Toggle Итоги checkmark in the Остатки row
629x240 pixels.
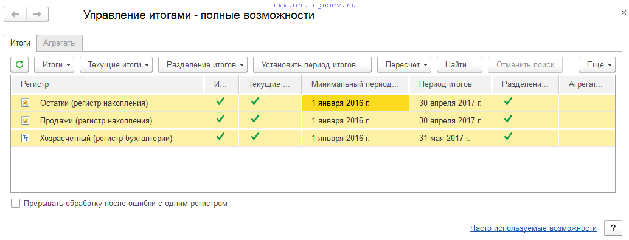(220, 101)
